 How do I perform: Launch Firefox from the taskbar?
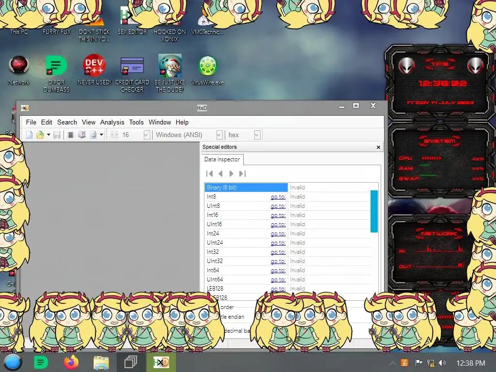(71, 362)
